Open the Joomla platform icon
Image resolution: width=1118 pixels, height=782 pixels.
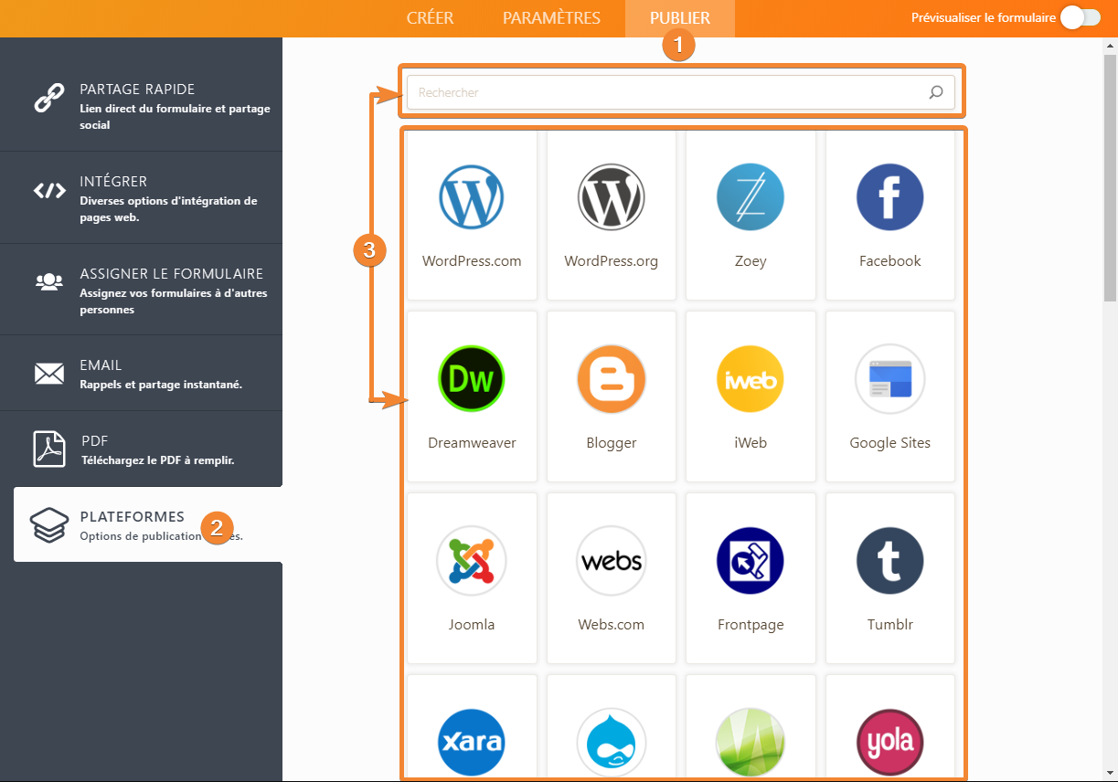(x=472, y=561)
